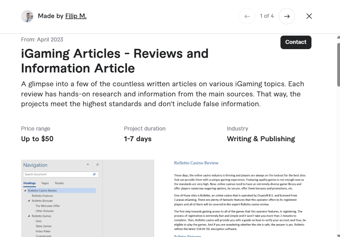The width and height of the screenshot is (340, 237).
Task: Click Filip M.'s profile avatar
Action: coord(27,16)
